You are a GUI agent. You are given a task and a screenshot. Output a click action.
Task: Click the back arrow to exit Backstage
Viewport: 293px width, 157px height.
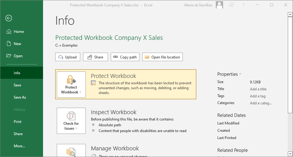click(x=9, y=18)
